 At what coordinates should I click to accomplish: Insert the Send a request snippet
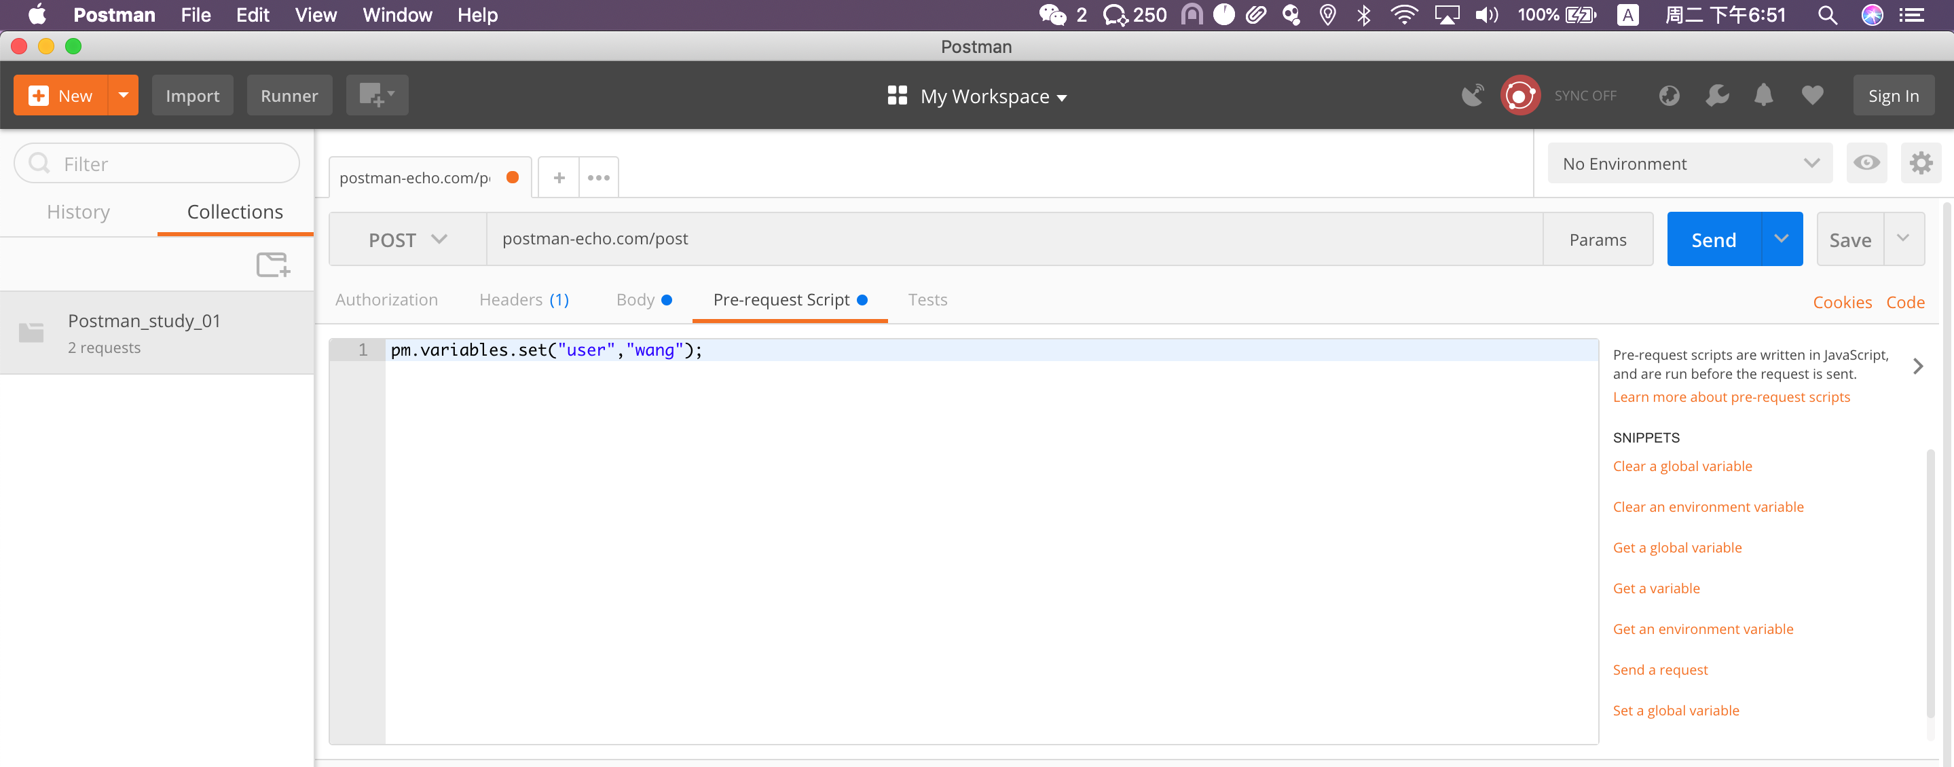[1660, 670]
